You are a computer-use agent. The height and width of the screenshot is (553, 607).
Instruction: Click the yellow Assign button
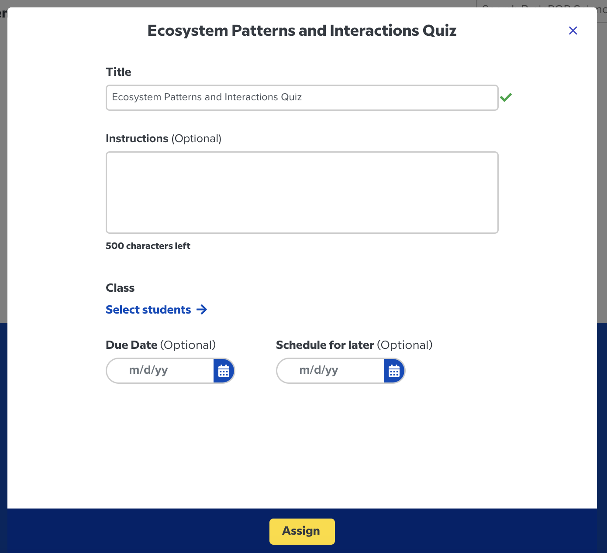(302, 531)
